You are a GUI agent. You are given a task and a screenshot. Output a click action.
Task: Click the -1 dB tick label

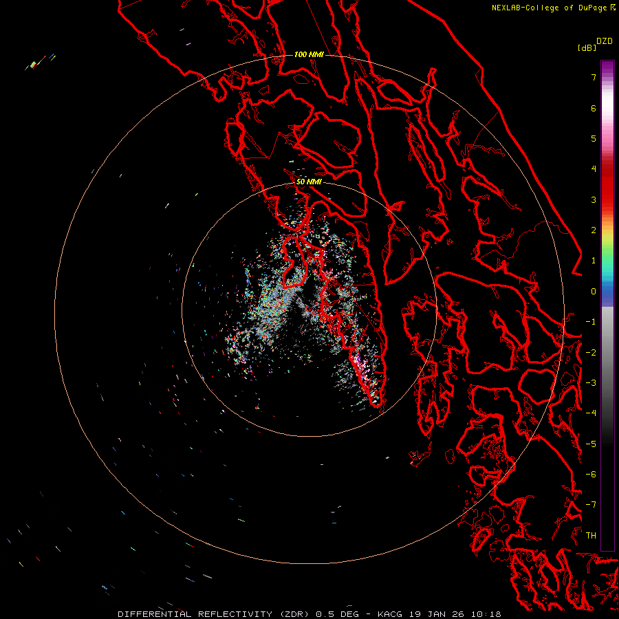pos(591,322)
